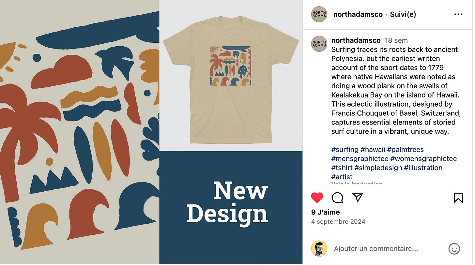Toggle the Suivi(e) following status

[403, 14]
